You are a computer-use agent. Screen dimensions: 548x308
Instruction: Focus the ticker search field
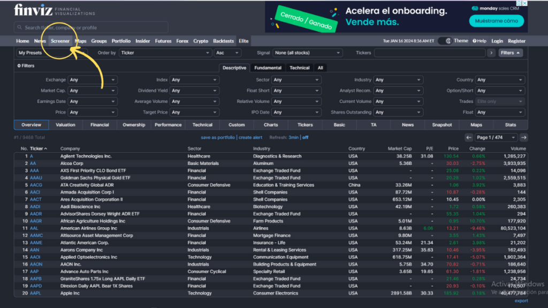point(91,27)
